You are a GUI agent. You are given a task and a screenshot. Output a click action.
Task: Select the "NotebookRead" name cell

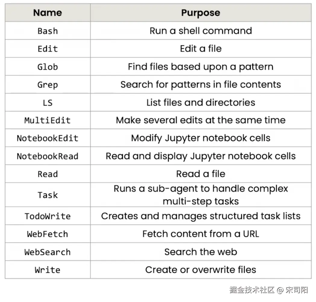pyautogui.click(x=47, y=156)
